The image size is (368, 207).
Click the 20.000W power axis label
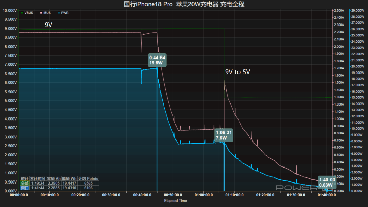(x=358, y=67)
